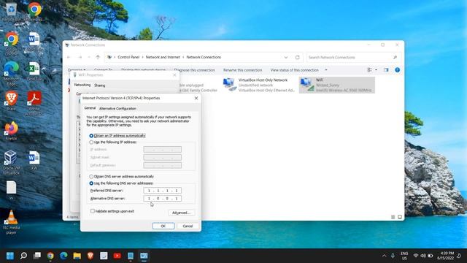Open Firefox desktop shortcut
Image resolution: width=467 pixels, height=263 pixels.
pyautogui.click(x=12, y=131)
